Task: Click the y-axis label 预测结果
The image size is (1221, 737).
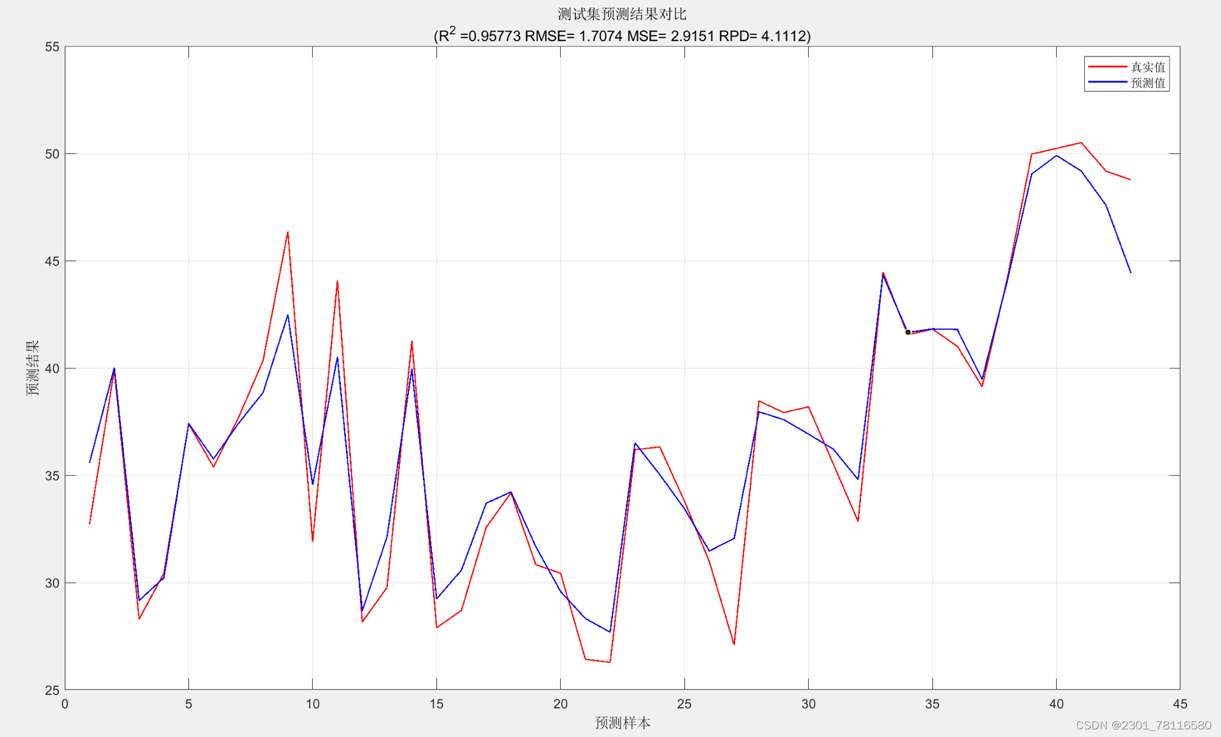Action: [x=32, y=368]
